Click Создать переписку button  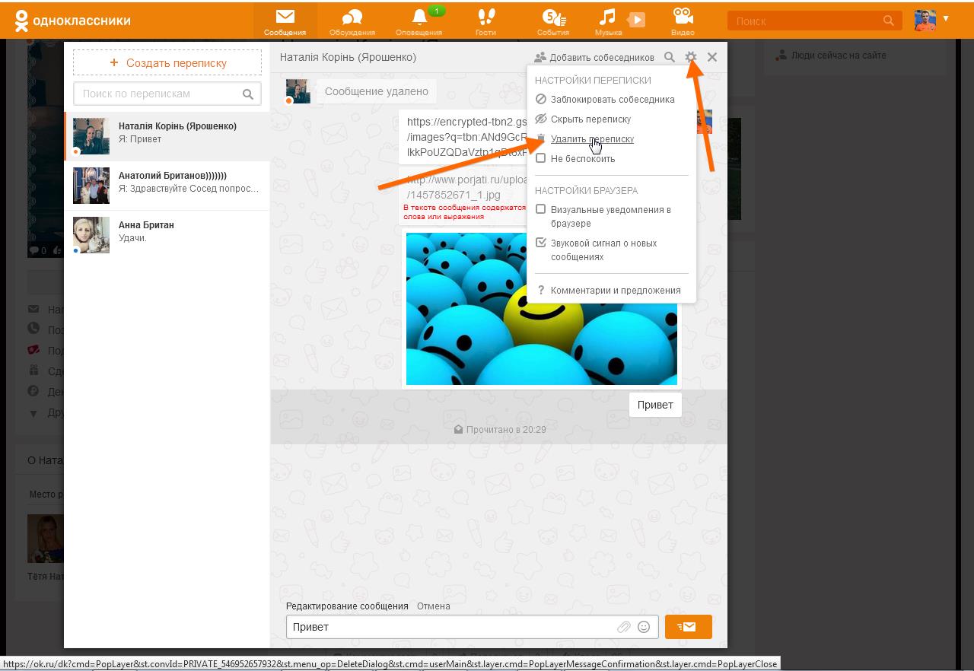point(167,62)
